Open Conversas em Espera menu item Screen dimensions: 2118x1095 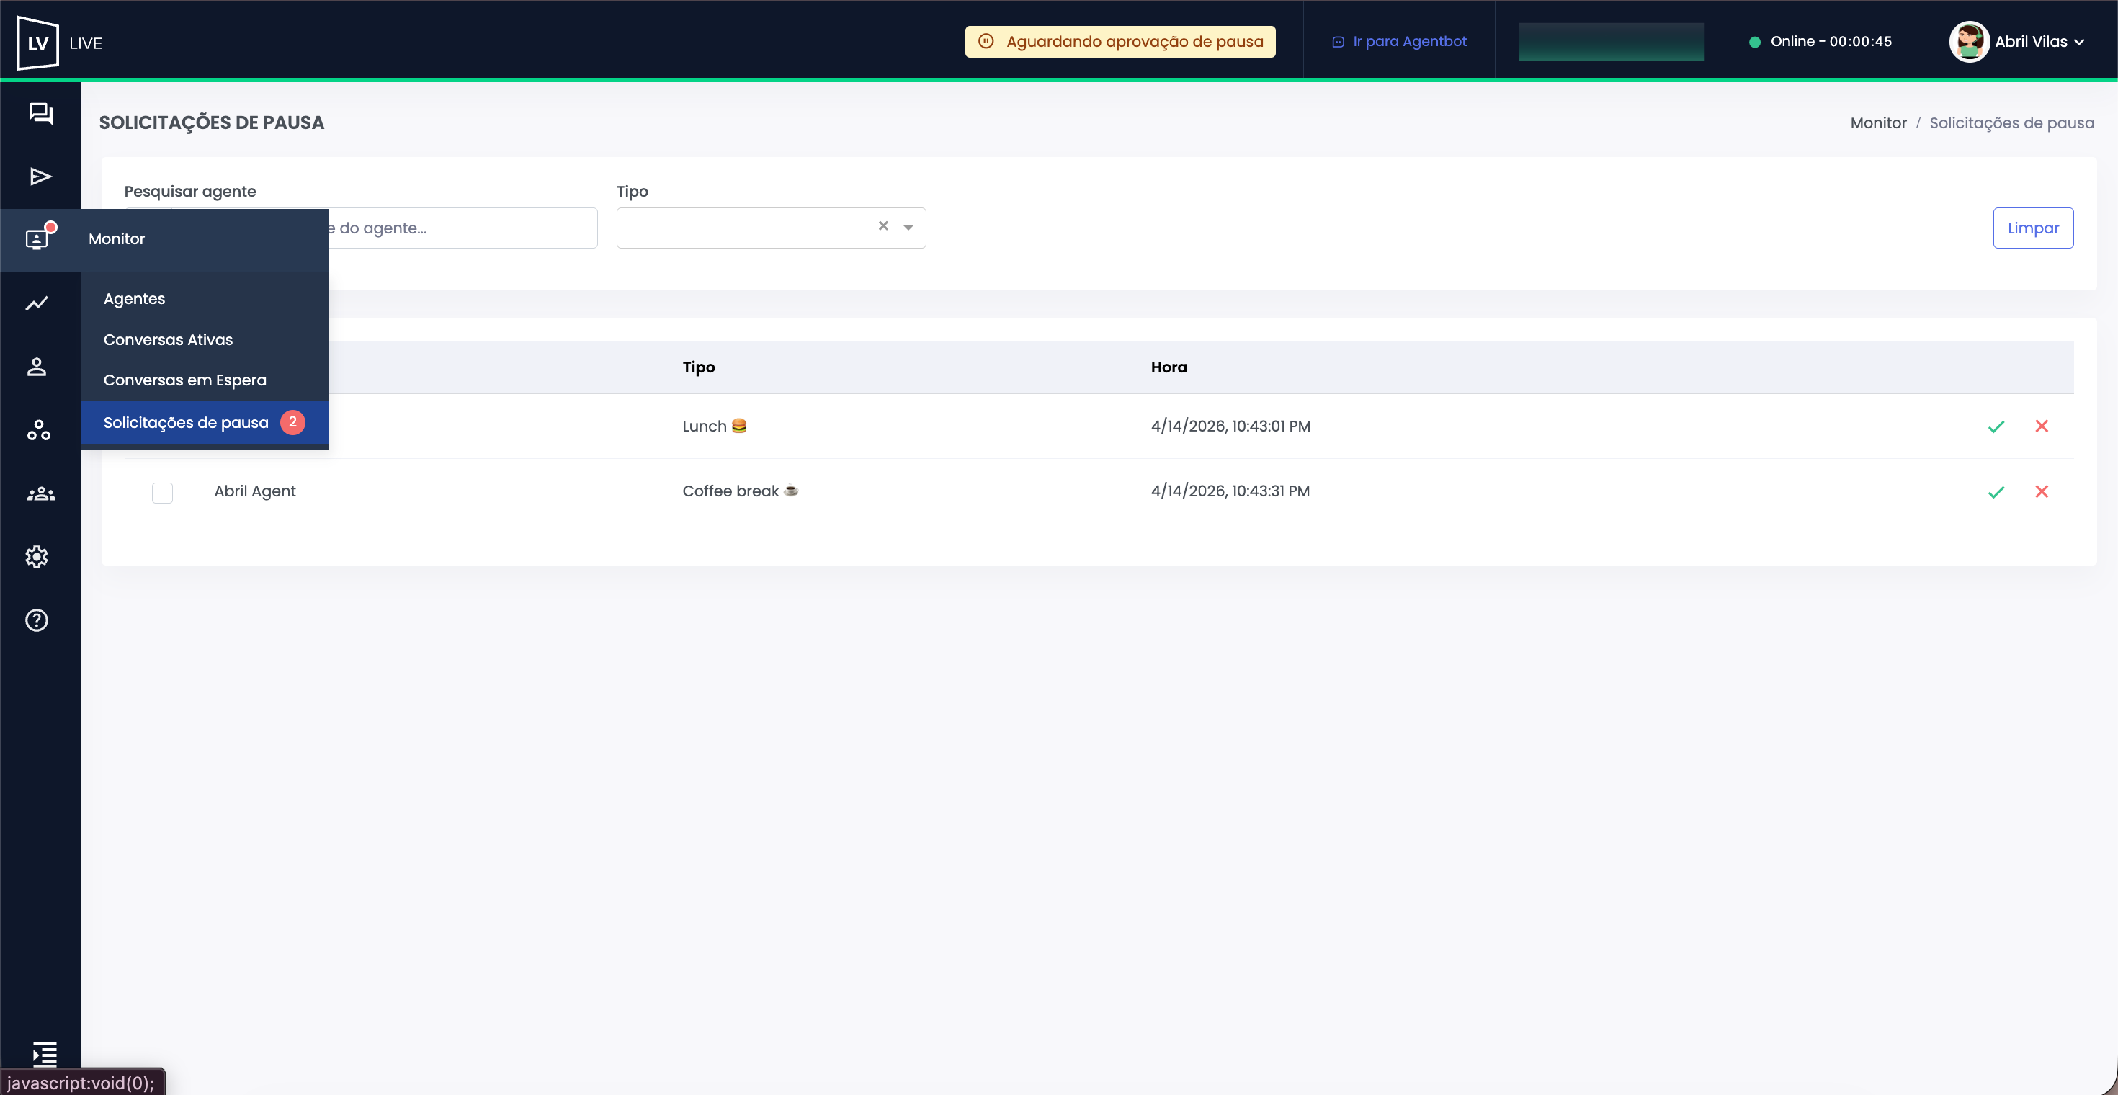point(184,380)
